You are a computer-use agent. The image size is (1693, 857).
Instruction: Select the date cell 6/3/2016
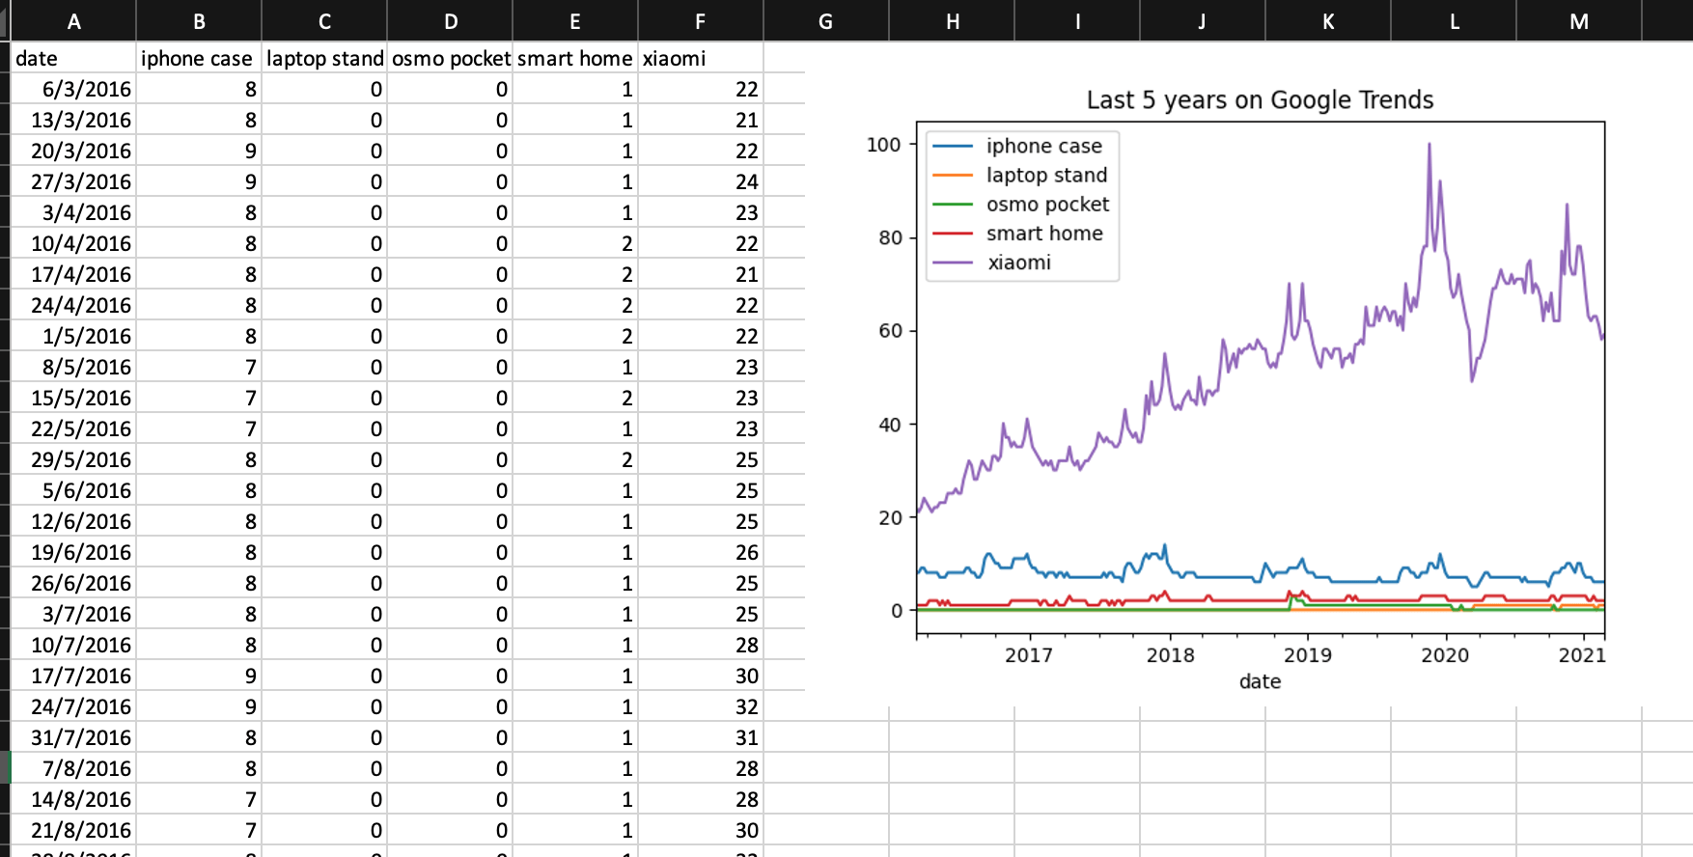(x=73, y=89)
